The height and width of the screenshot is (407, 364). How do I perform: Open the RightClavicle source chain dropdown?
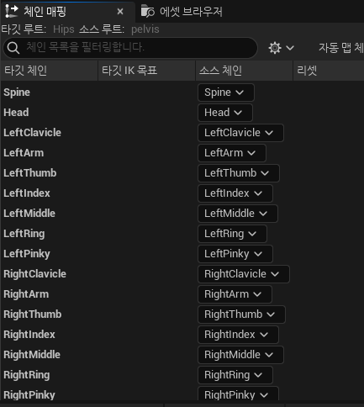pyautogui.click(x=244, y=274)
